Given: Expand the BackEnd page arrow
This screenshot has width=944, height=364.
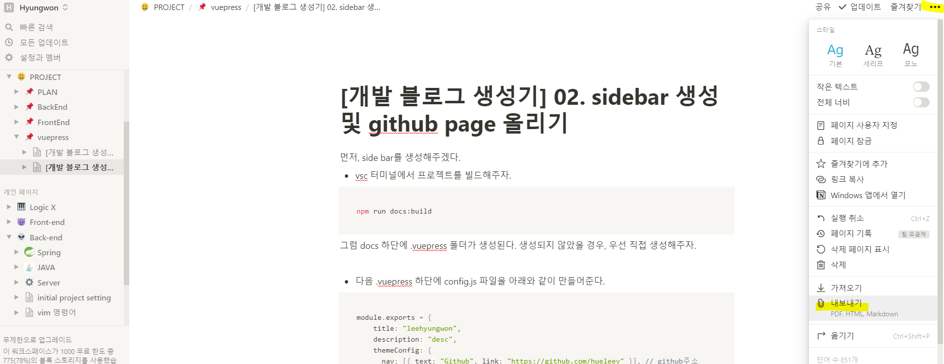Looking at the screenshot, I should pos(16,107).
